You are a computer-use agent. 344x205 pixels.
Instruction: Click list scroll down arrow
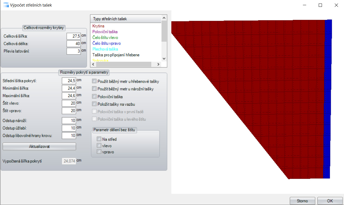pyautogui.click(x=164, y=59)
